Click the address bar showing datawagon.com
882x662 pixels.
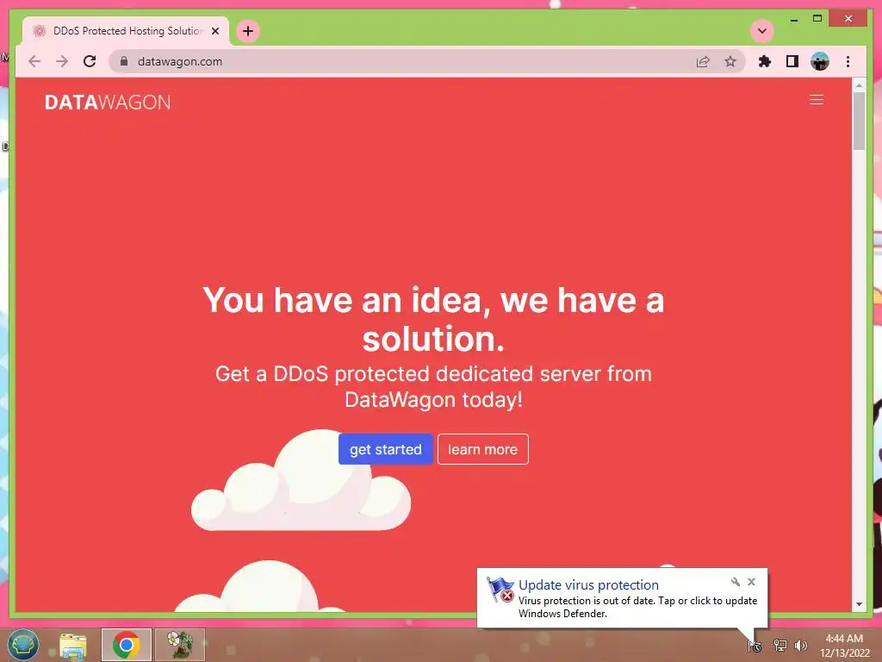(x=427, y=61)
